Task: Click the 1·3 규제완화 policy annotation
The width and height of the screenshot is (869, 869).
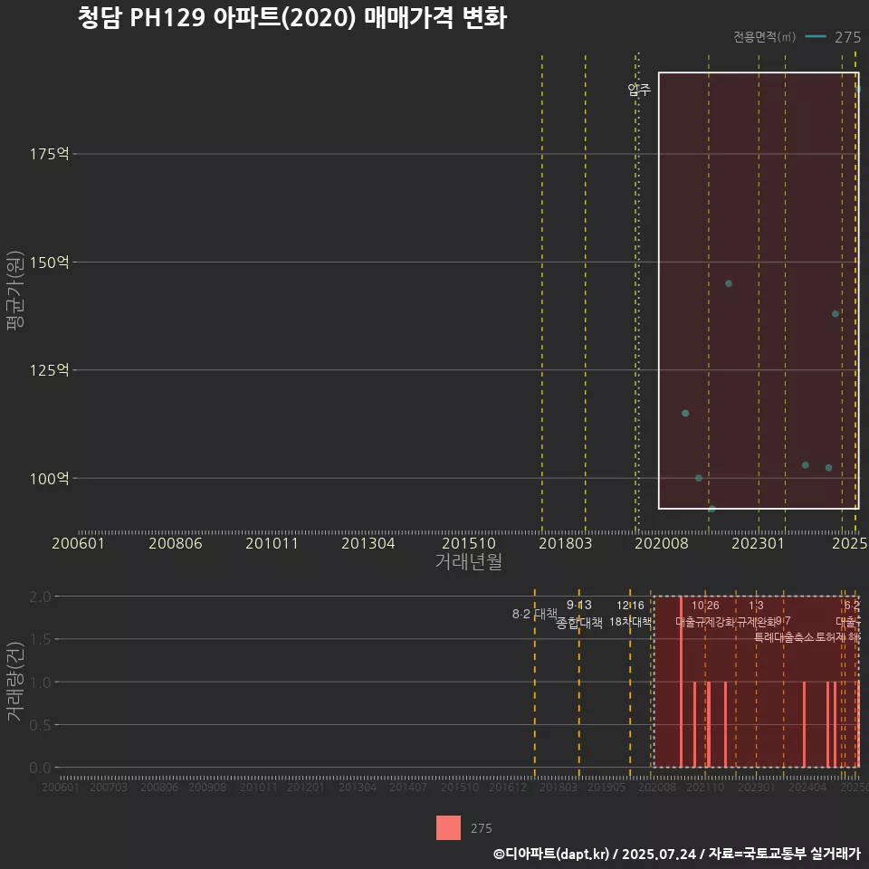Action: pyautogui.click(x=756, y=614)
